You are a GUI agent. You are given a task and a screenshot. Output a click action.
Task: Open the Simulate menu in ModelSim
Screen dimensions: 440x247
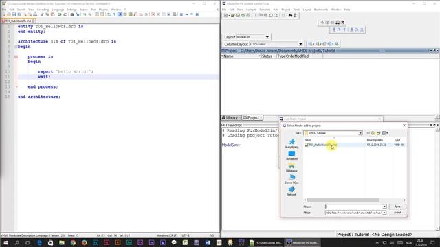pos(265,10)
